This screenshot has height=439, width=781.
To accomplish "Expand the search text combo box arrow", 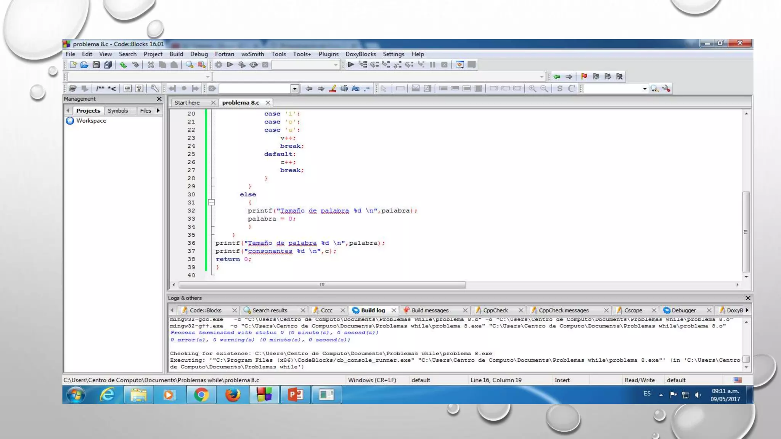I will coord(294,89).
